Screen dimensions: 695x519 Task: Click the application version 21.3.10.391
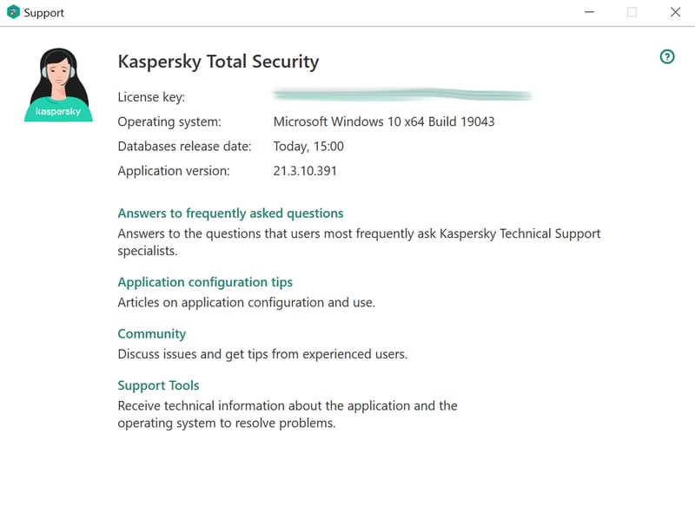(305, 171)
